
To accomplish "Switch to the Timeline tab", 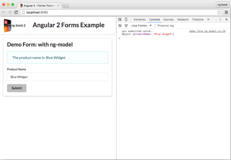I will [x=198, y=19].
